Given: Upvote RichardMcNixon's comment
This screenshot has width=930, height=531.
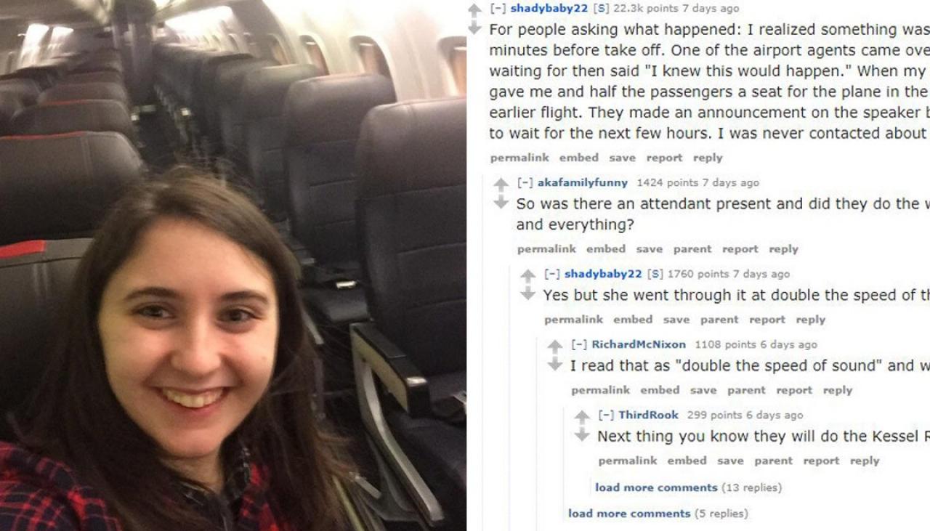Looking at the screenshot, I should coord(555,346).
